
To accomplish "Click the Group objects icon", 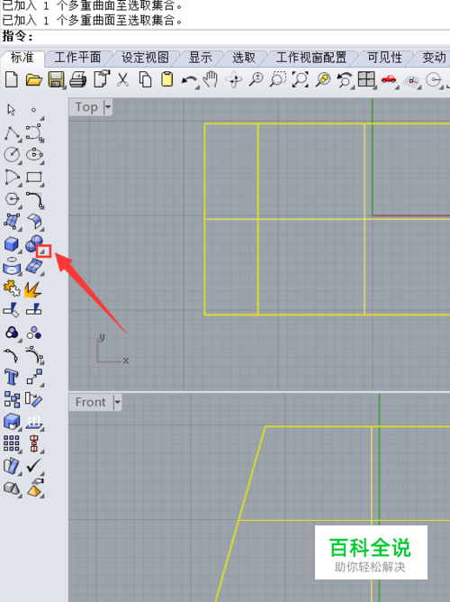I will [13, 333].
